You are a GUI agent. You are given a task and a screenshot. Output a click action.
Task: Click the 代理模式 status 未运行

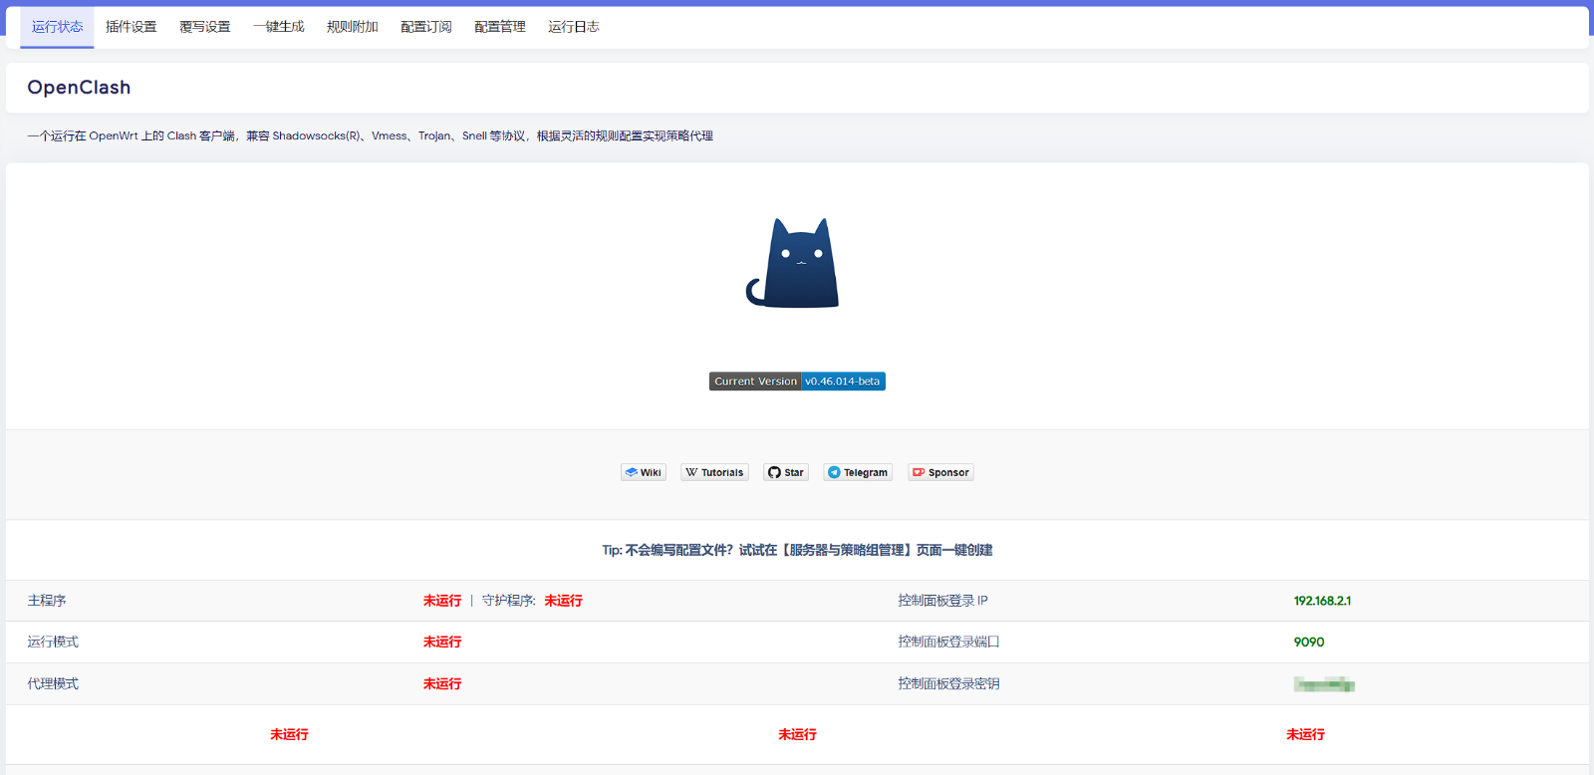(x=442, y=684)
